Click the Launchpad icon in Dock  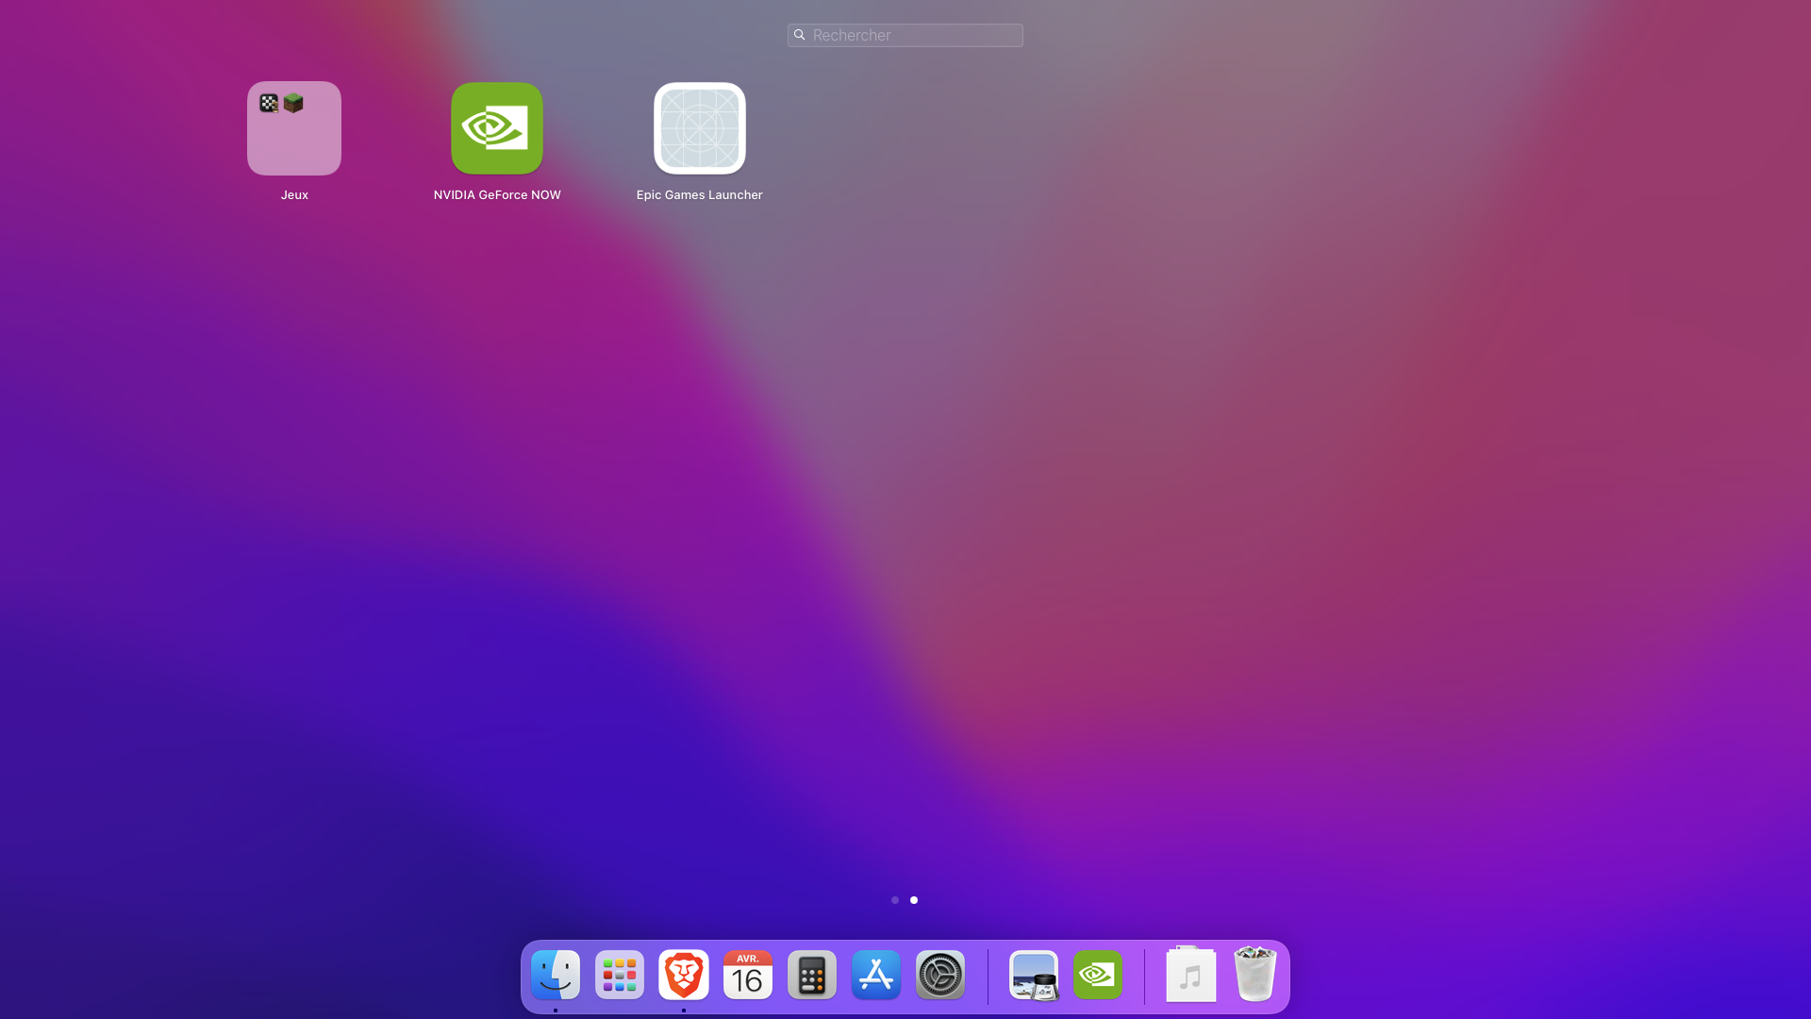click(x=620, y=975)
